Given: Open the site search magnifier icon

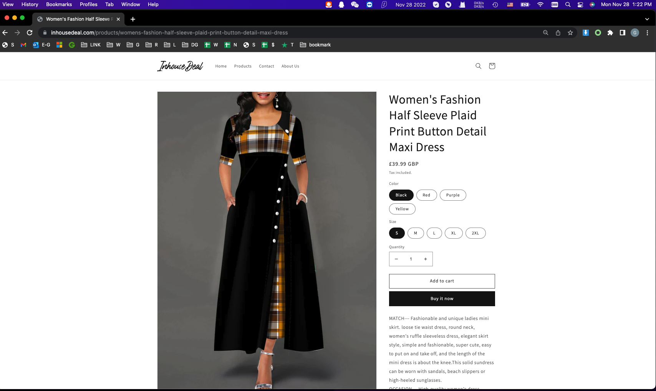Looking at the screenshot, I should pos(478,66).
